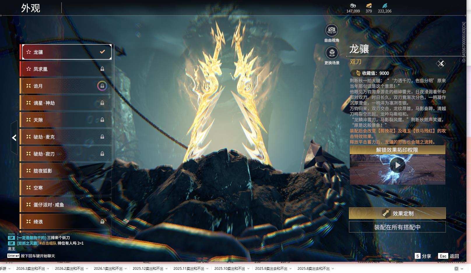This screenshot has height=273, width=471.
Task: Click the 更换场景 change scene icon
Action: (x=332, y=53)
